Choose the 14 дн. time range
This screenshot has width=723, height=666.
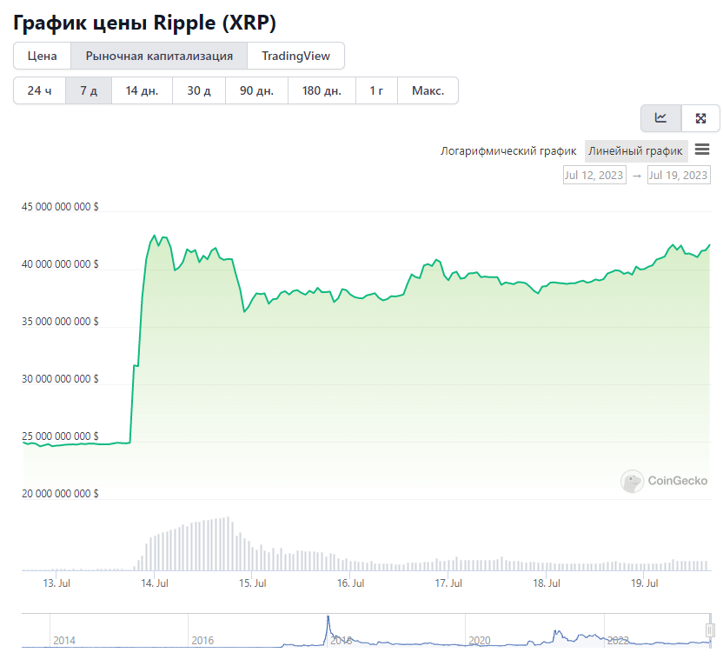click(x=142, y=90)
